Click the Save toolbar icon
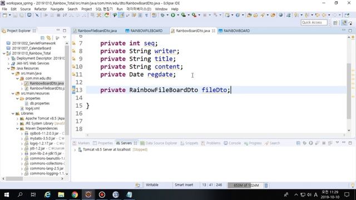Viewport: 356px width, 200px height. [15, 15]
